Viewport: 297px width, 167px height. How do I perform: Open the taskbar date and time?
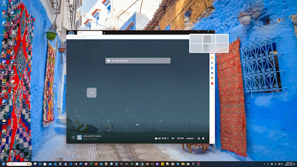tap(289, 164)
